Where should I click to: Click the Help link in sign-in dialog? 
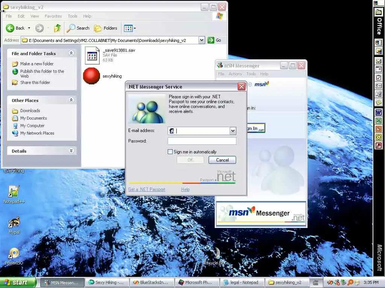(x=185, y=189)
